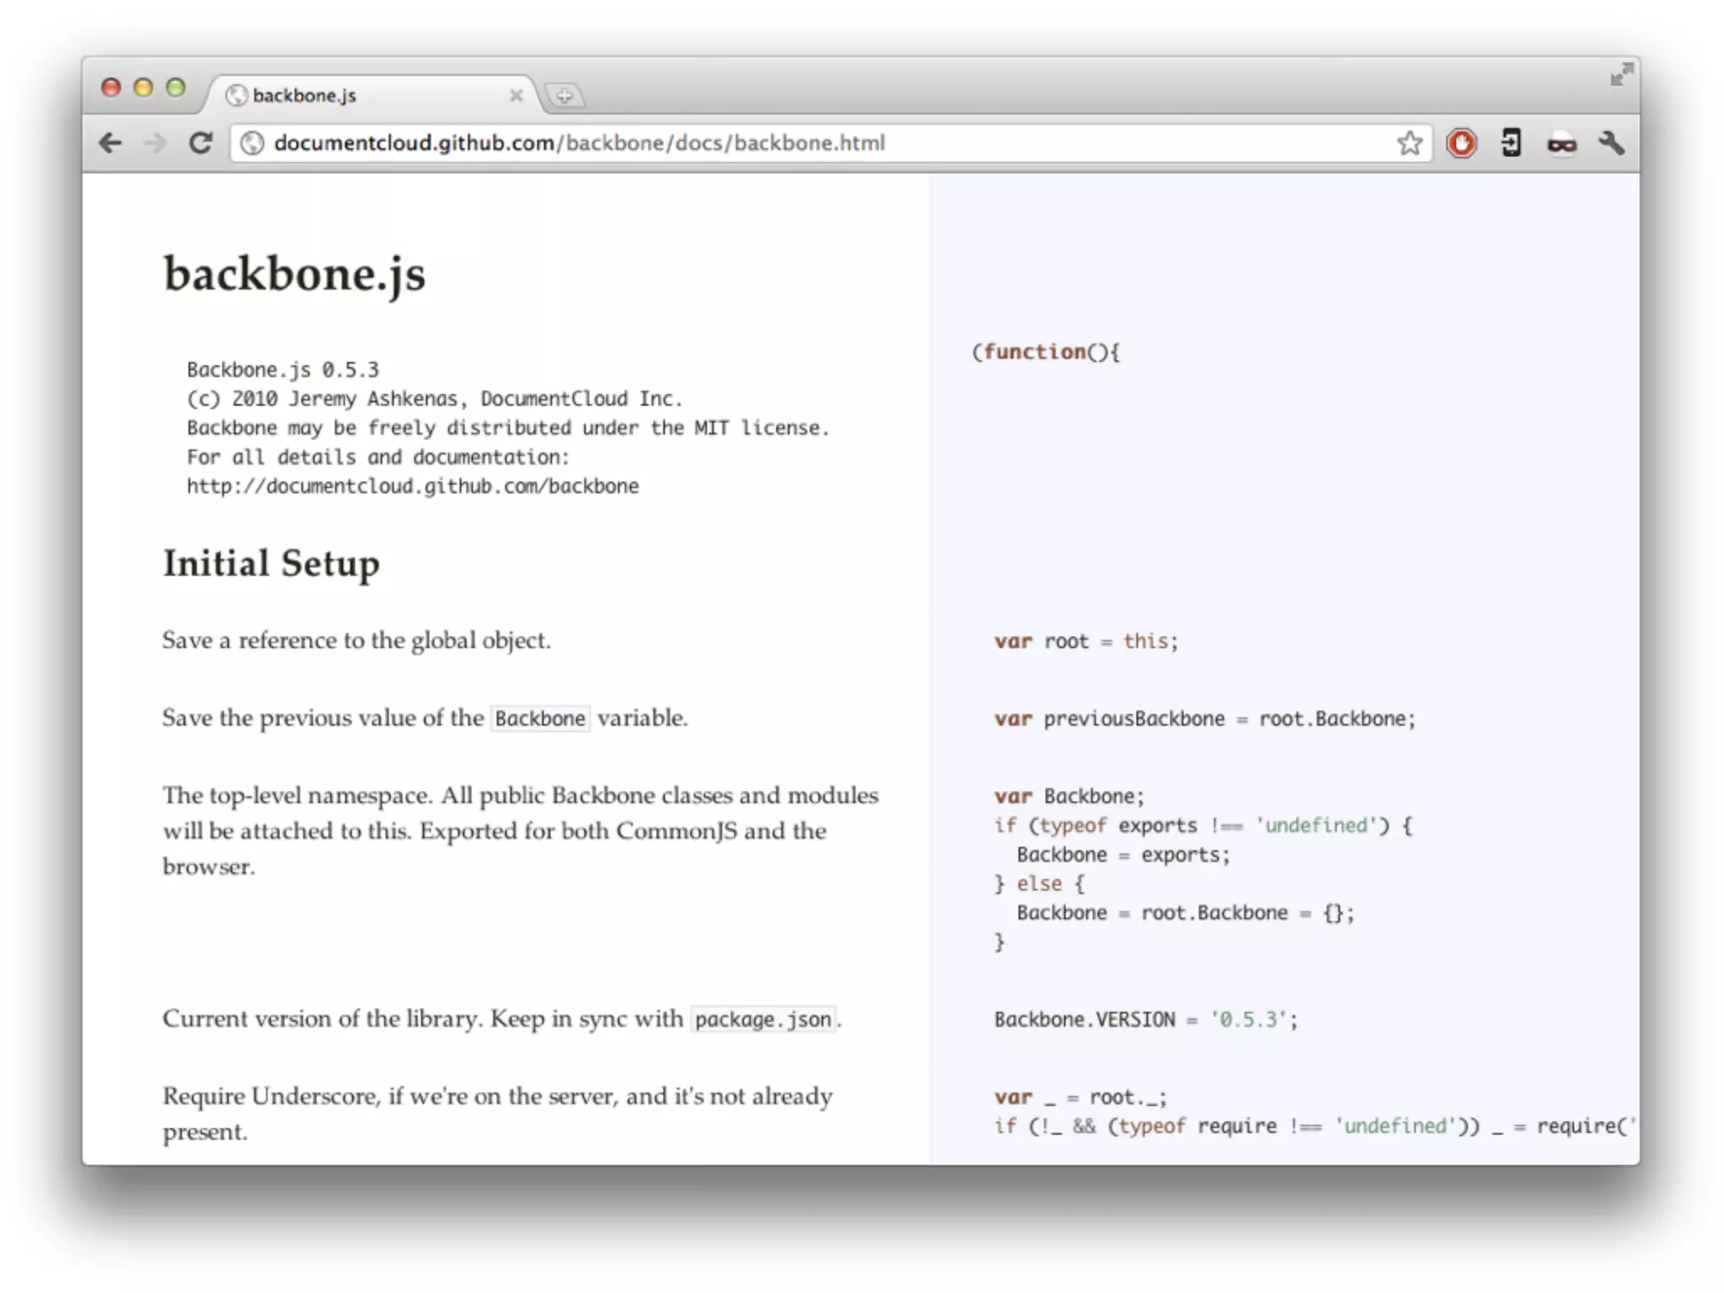This screenshot has height=1293, width=1724.
Task: Click the http://documentcloud.github.com/backbone text
Action: (412, 487)
